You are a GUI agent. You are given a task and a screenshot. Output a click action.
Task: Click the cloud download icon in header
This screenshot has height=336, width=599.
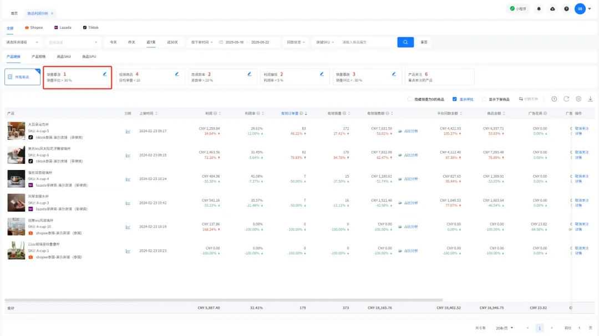pos(552,9)
